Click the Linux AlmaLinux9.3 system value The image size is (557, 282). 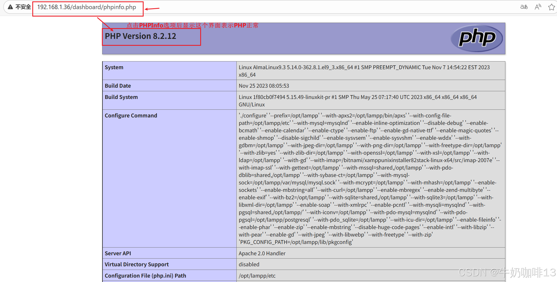click(x=364, y=71)
